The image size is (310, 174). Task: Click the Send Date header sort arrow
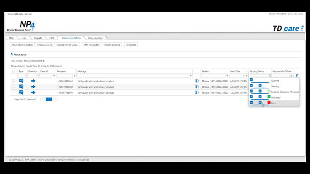click(x=246, y=71)
